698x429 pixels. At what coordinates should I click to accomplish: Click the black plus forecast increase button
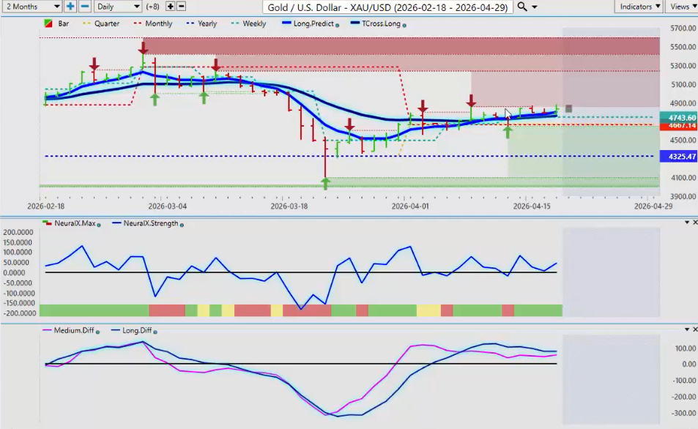click(171, 7)
